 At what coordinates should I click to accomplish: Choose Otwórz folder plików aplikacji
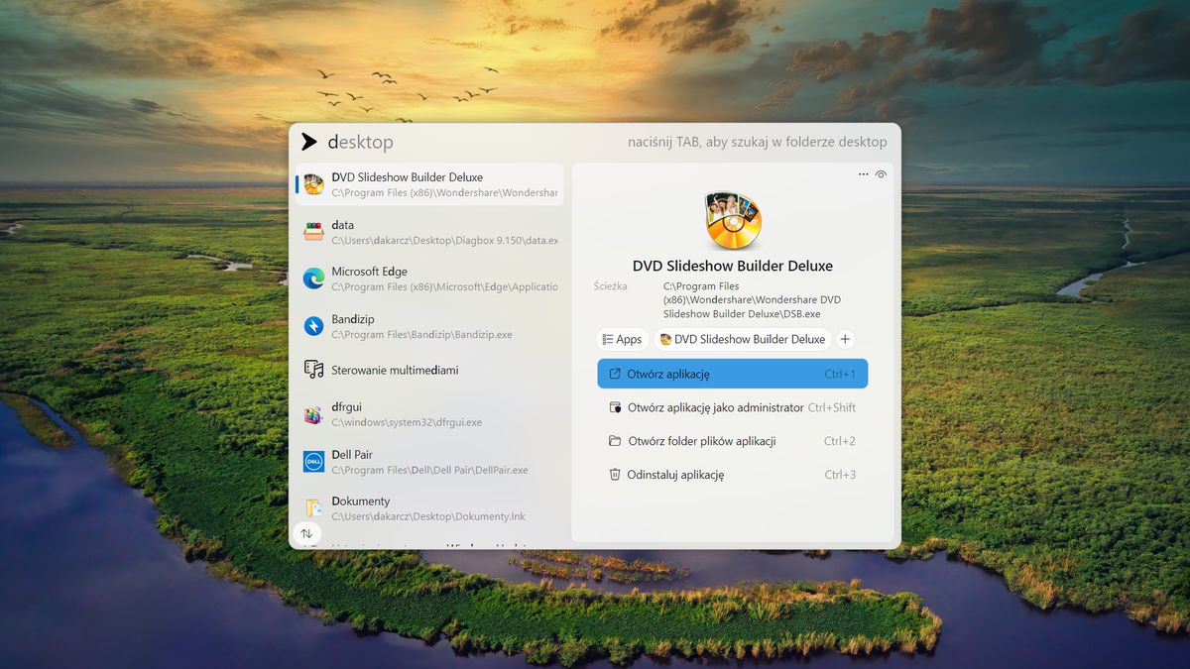point(733,441)
